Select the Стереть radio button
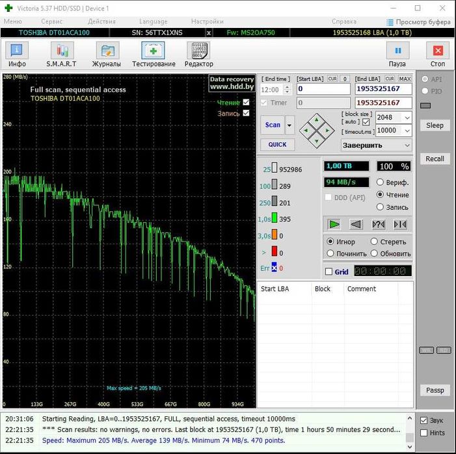The width and height of the screenshot is (456, 454). click(375, 242)
